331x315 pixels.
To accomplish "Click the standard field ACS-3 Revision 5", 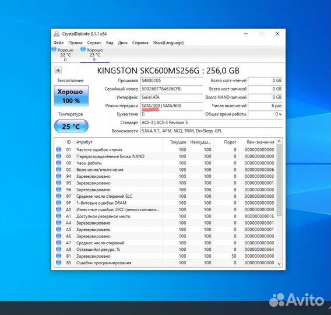I will (x=212, y=123).
